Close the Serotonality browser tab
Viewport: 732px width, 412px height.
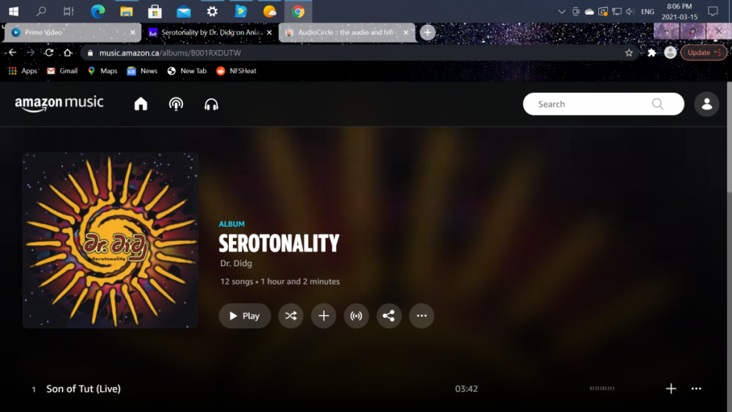tap(269, 32)
